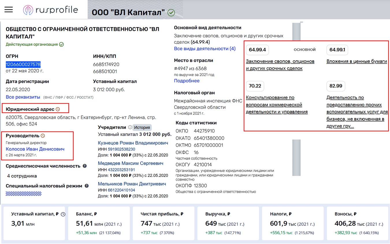The image size is (390, 244).
Task: Click OKTMO code 65701000001
Action: [x=209, y=145]
